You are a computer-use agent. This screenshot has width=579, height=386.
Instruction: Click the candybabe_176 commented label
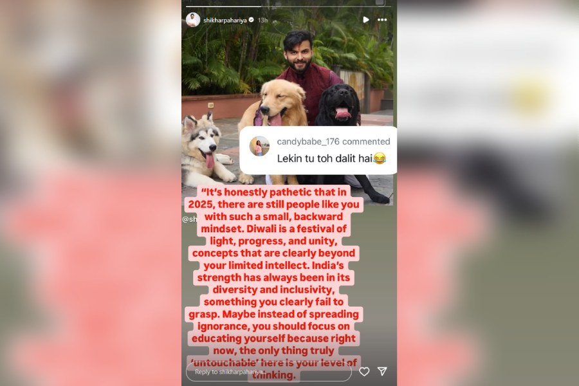(333, 142)
